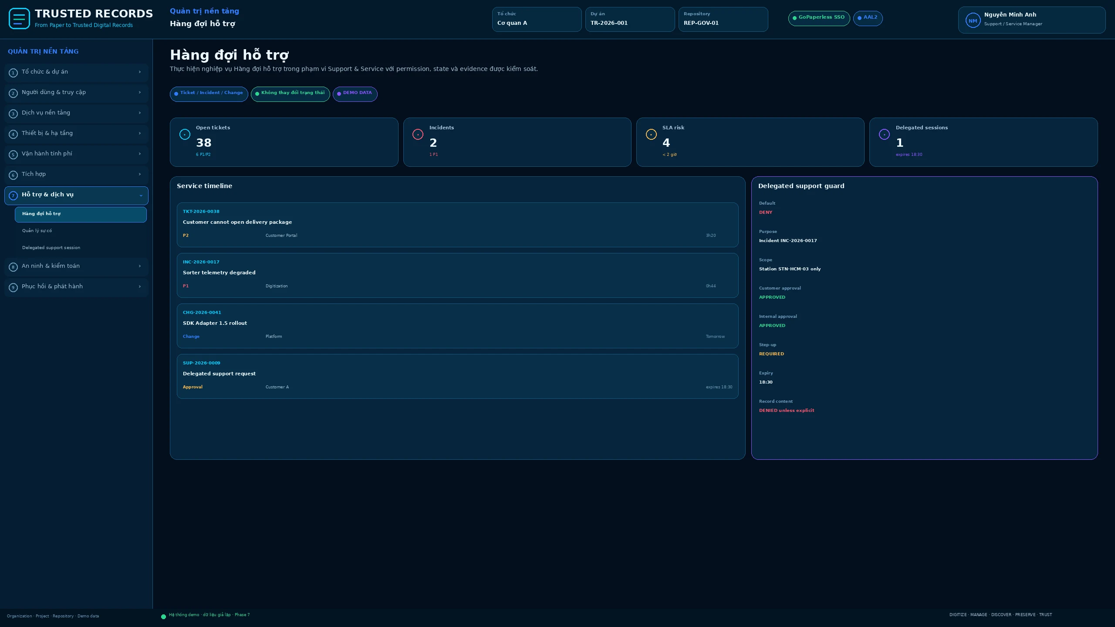This screenshot has width=1115, height=627.
Task: Expand the An ninh & kiểm toán chevron
Action: pyautogui.click(x=140, y=266)
